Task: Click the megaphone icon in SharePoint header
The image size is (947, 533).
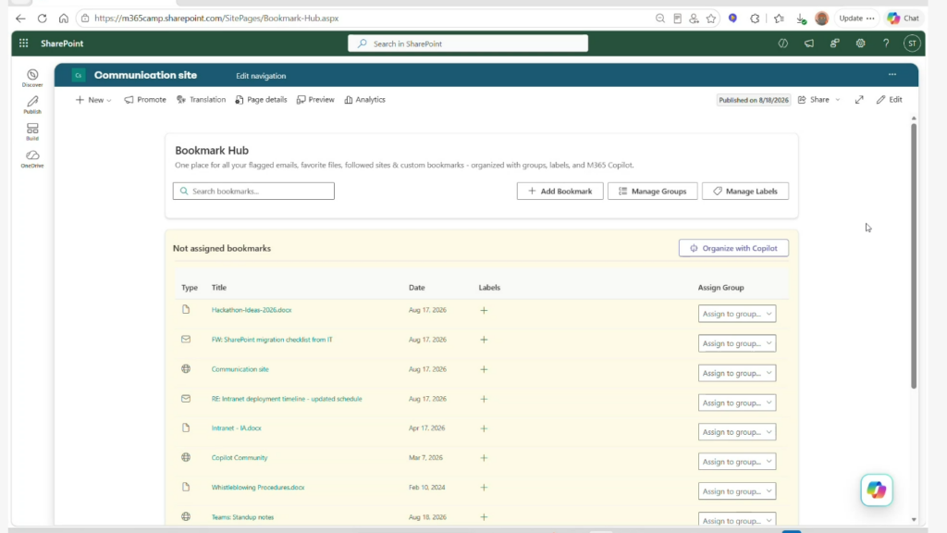Action: point(808,43)
